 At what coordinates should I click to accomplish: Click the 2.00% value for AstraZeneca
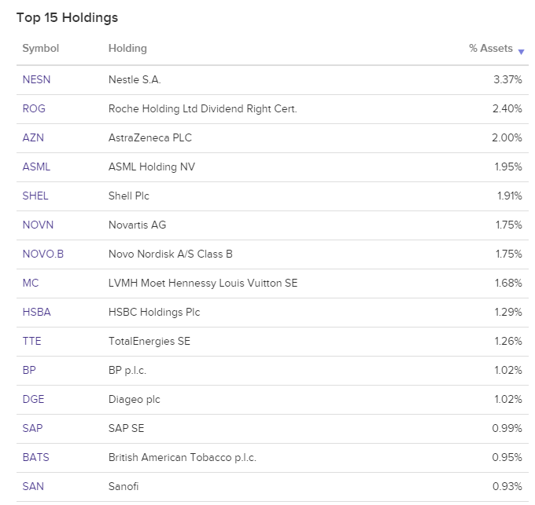coord(507,137)
